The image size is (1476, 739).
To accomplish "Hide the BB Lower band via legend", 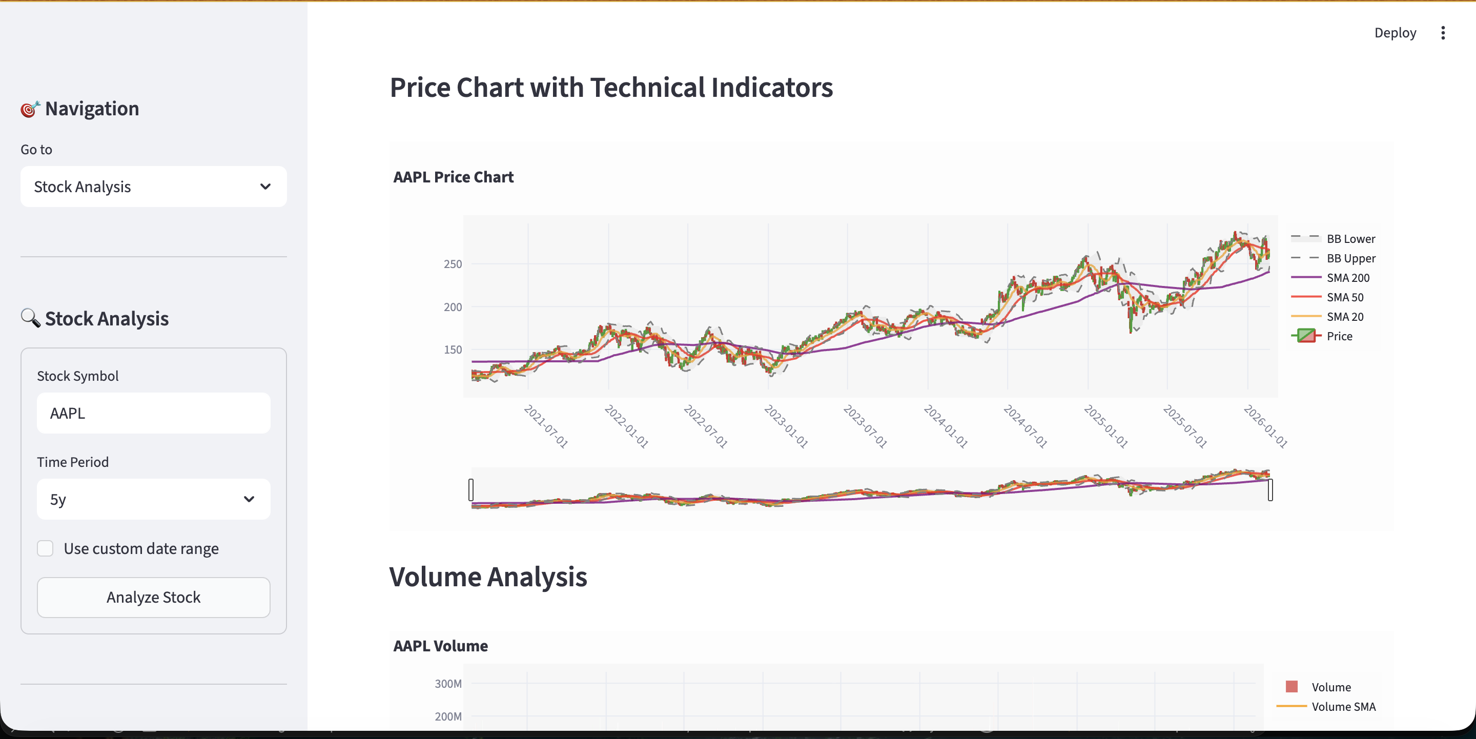I will (1350, 238).
